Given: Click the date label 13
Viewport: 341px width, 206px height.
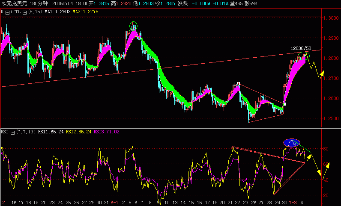Looking at the screenshot, I should (175, 203).
